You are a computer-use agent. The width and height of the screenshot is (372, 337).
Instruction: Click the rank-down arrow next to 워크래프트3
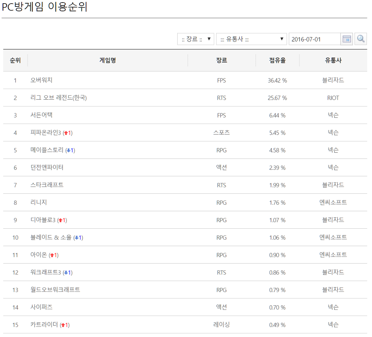[x=67, y=272]
